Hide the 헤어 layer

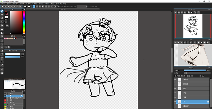175,88
